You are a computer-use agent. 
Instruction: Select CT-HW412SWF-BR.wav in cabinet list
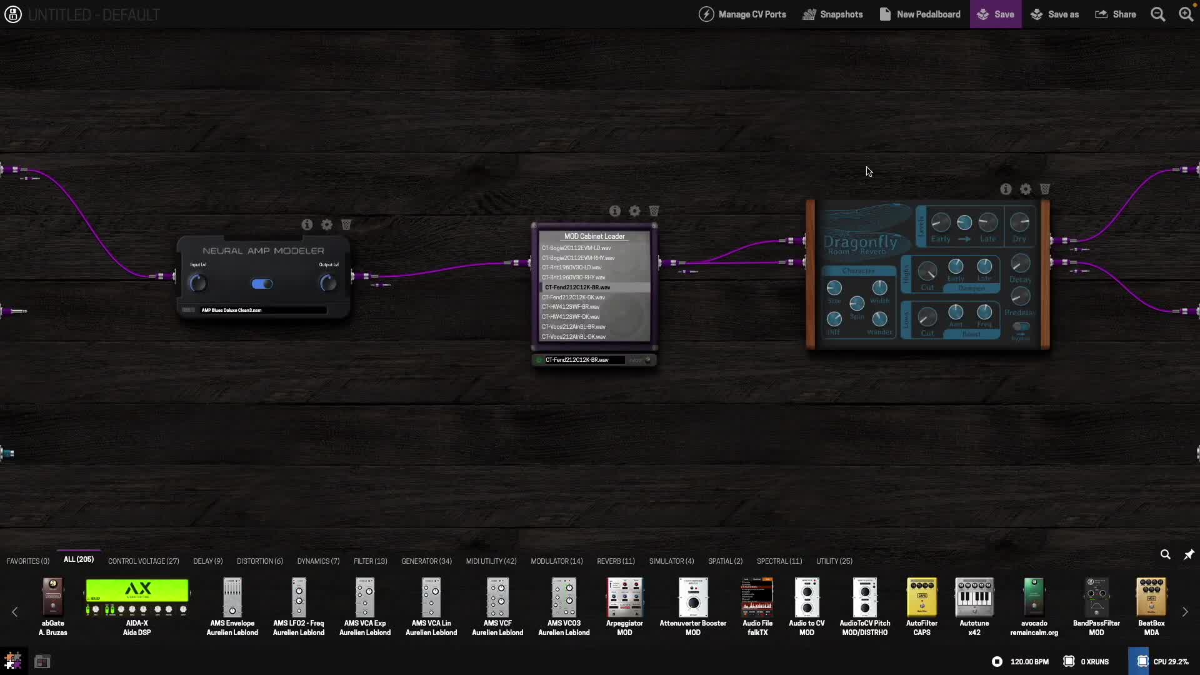click(x=594, y=307)
